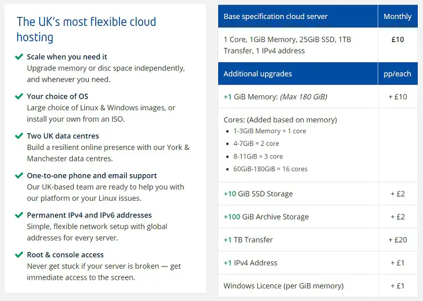Click the checkmark beside Scale when you need it
Screen dimensions: 423x301
click(19, 57)
